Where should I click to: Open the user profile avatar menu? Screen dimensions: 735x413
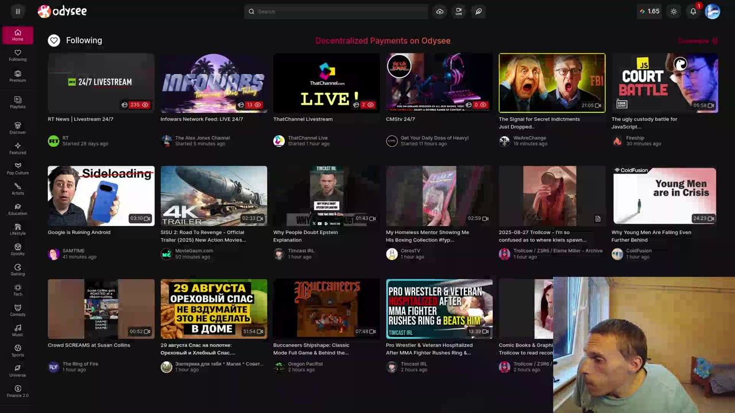(713, 11)
